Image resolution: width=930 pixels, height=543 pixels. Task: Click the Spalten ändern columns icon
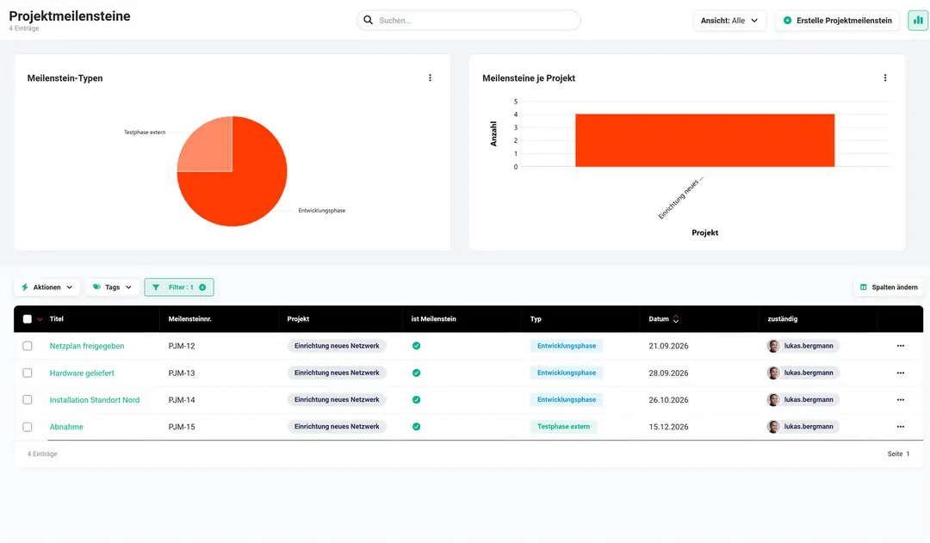pos(864,287)
